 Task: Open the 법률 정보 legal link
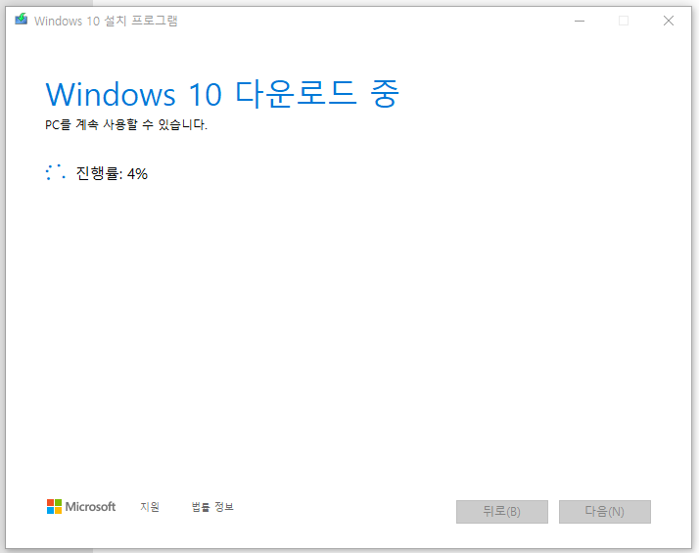212,507
